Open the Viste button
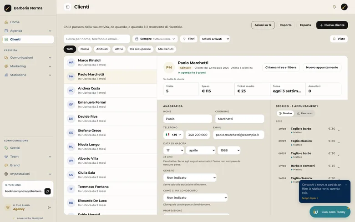The height and width of the screenshot is (222, 355). tap(339, 39)
